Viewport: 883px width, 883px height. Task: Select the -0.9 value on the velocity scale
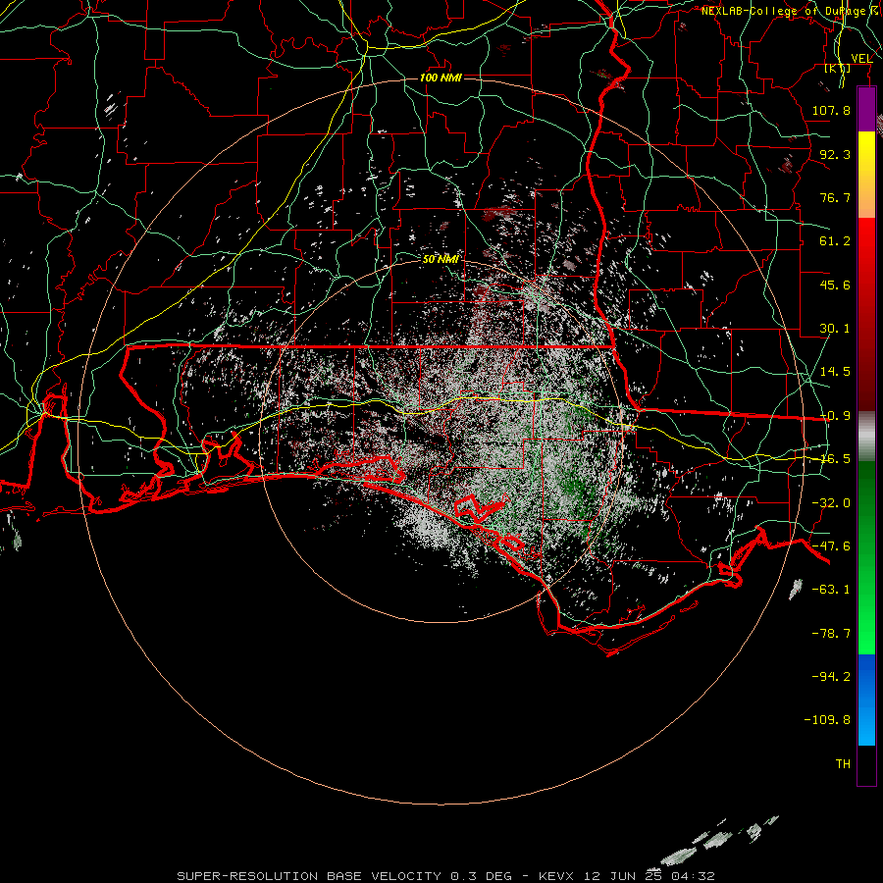[x=835, y=416]
